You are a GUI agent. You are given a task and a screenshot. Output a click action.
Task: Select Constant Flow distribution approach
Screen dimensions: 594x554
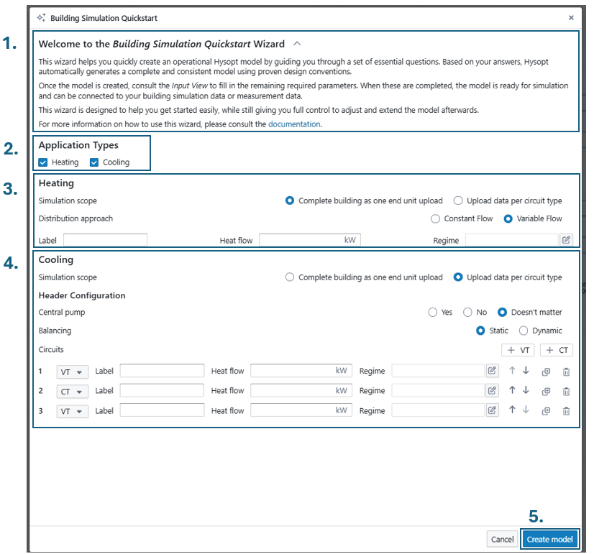pos(435,218)
